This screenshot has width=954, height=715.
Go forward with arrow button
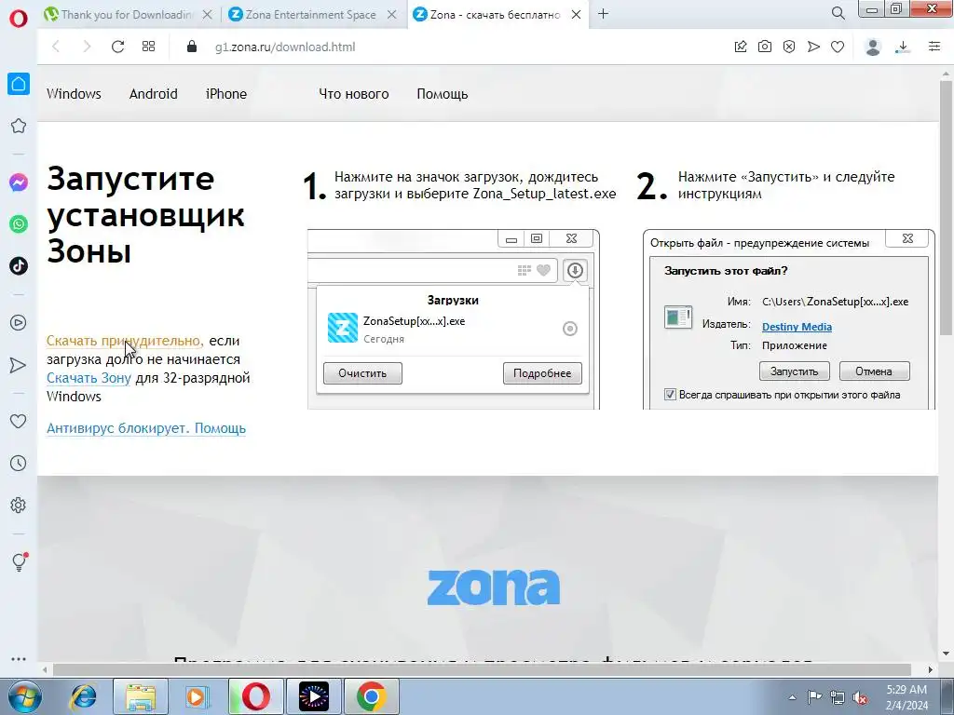tap(87, 47)
